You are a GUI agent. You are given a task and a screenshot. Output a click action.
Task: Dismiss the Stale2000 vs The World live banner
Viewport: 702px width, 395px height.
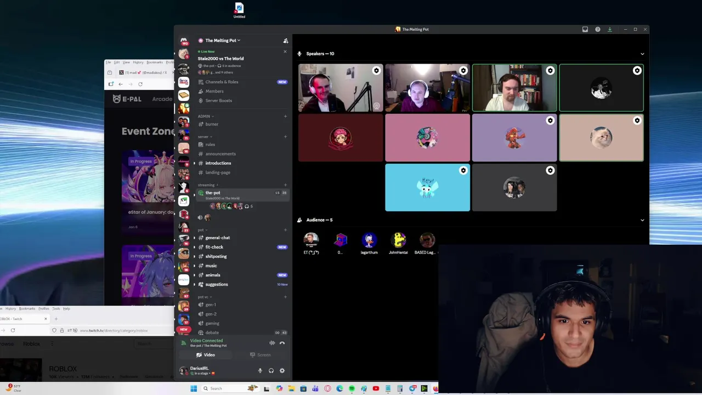tap(285, 52)
